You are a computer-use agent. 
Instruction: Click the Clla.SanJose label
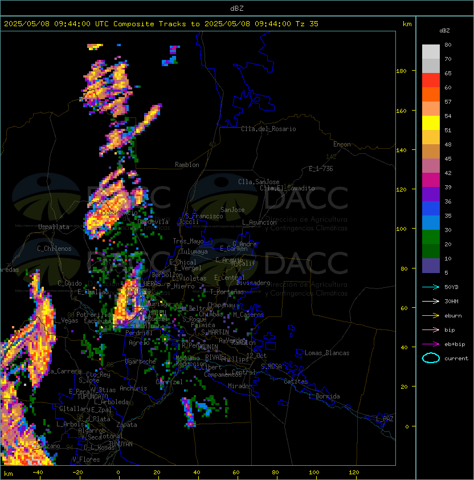coord(259,182)
